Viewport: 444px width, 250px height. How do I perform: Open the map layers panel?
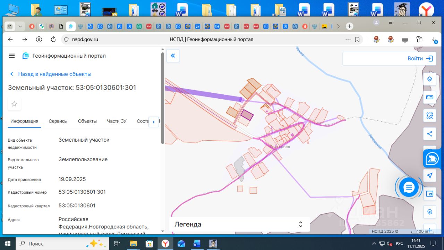point(430,79)
